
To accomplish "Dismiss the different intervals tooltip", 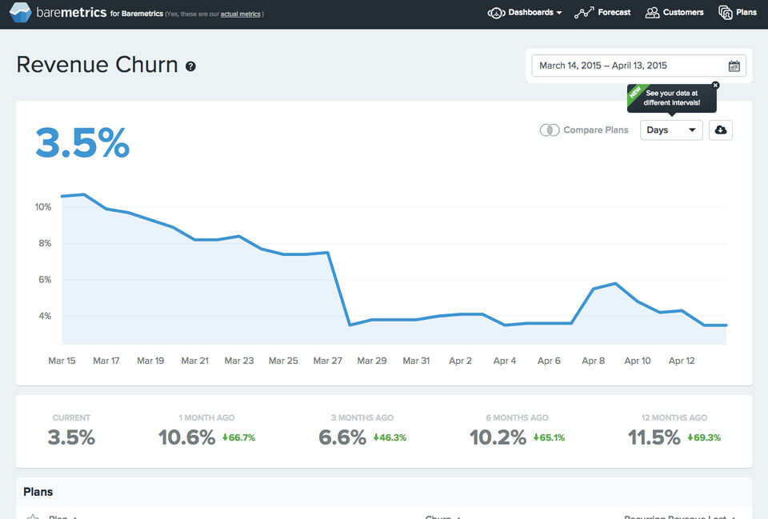I will [x=715, y=86].
